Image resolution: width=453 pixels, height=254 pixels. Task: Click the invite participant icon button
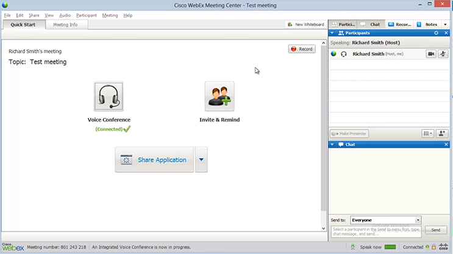tap(442, 134)
